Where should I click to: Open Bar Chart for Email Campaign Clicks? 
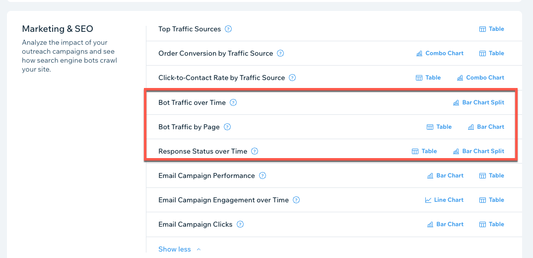(445, 224)
